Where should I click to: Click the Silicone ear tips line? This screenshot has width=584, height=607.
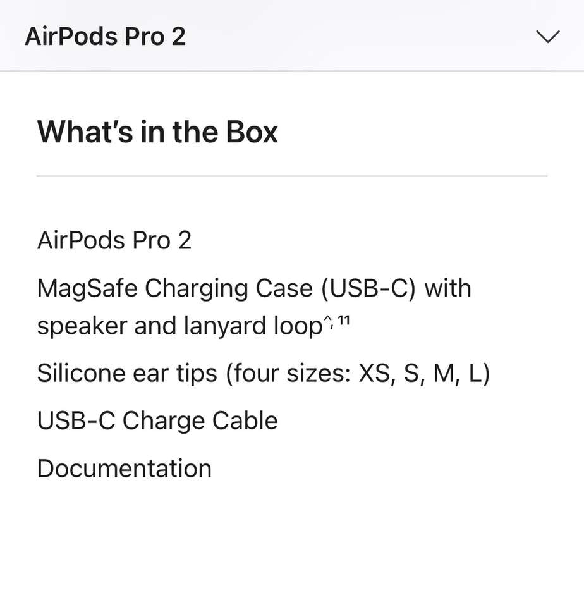(x=263, y=373)
